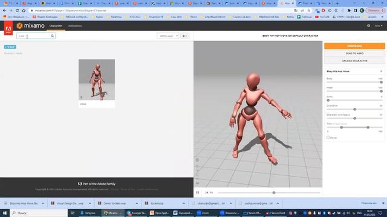The width and height of the screenshot is (387, 217).
Task: Click the Send to Aero button
Action: [354, 54]
